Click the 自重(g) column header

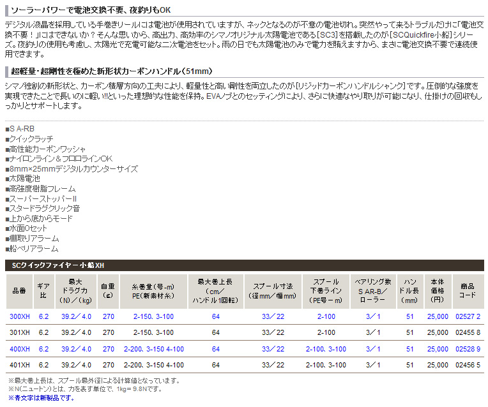tap(108, 291)
